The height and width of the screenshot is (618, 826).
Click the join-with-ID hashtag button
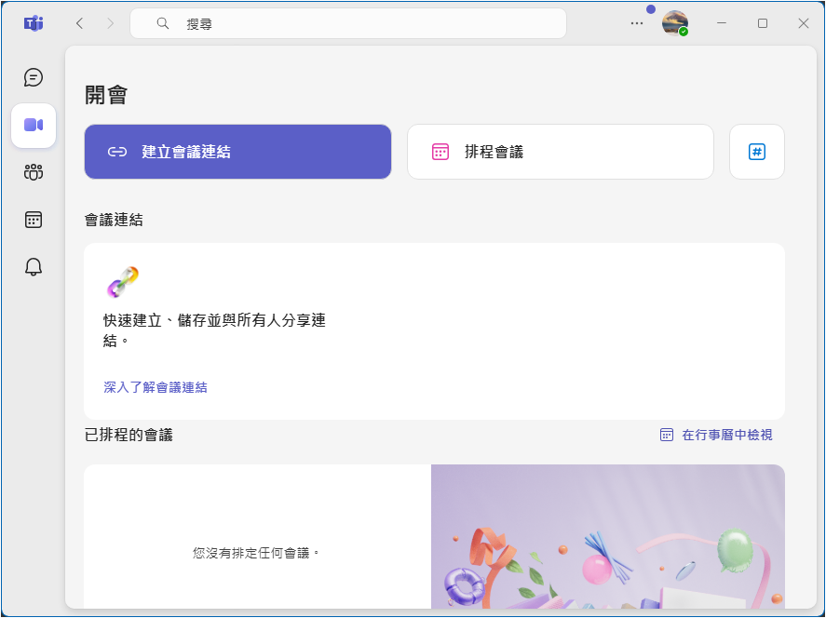tap(756, 152)
